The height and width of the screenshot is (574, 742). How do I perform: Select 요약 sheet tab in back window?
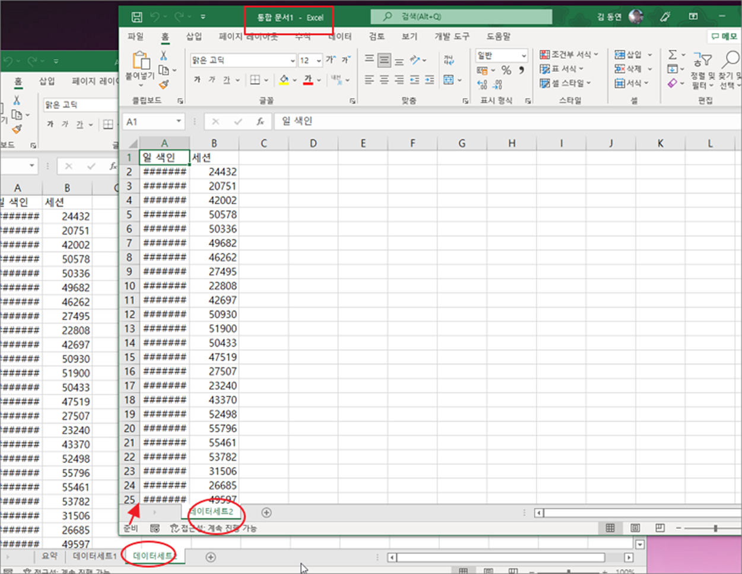tap(50, 556)
